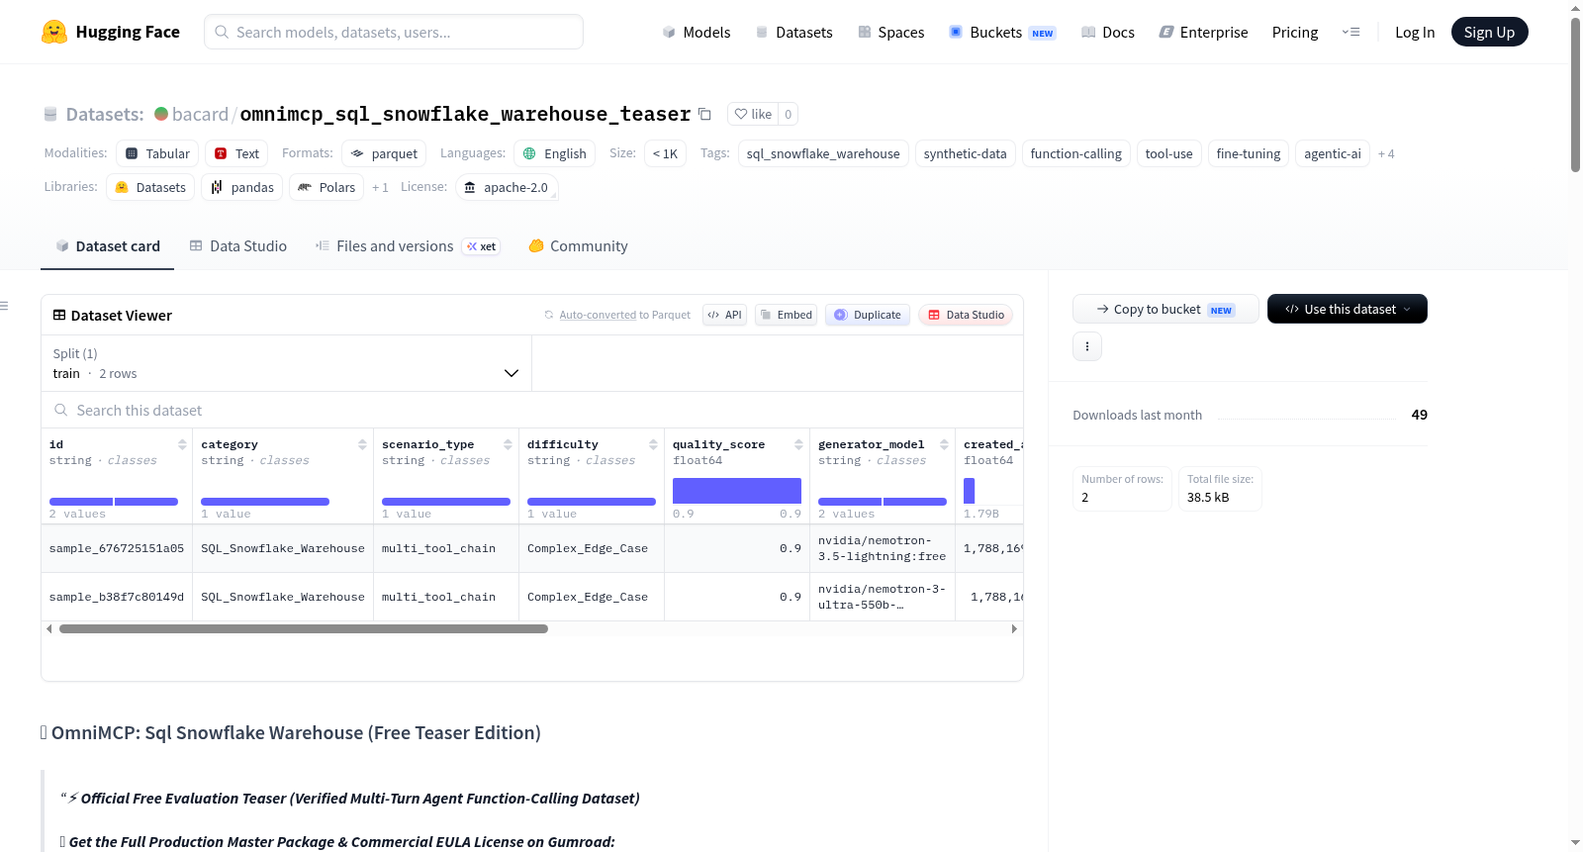Select the Polars library tag
This screenshot has height=852, width=1583.
tap(326, 187)
